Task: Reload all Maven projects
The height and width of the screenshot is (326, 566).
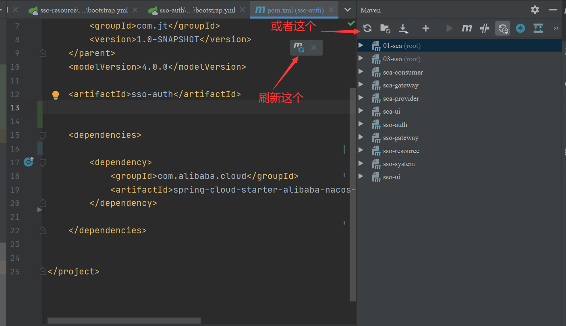Action: click(367, 28)
